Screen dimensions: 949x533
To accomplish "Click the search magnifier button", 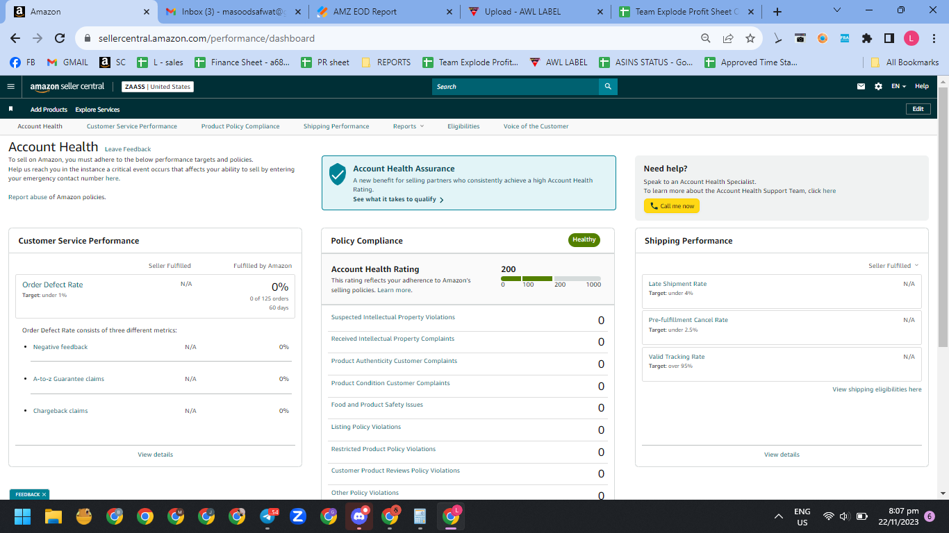I will 608,87.
